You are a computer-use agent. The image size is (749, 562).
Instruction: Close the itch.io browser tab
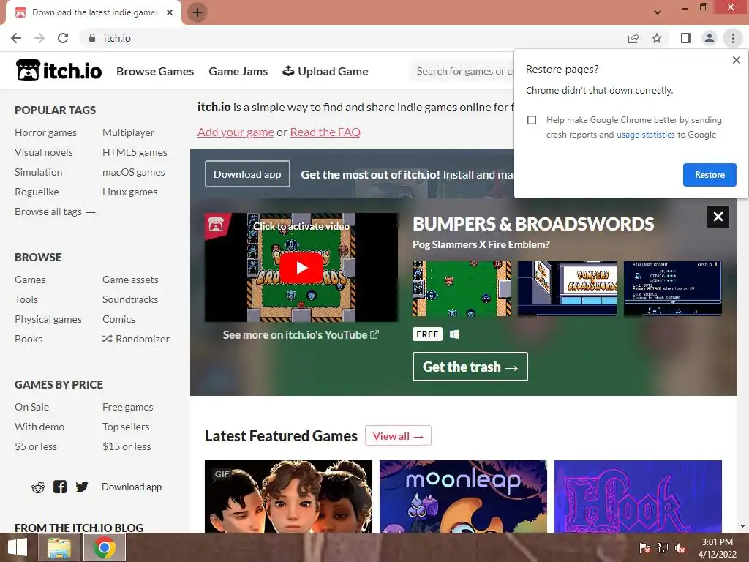[x=170, y=12]
